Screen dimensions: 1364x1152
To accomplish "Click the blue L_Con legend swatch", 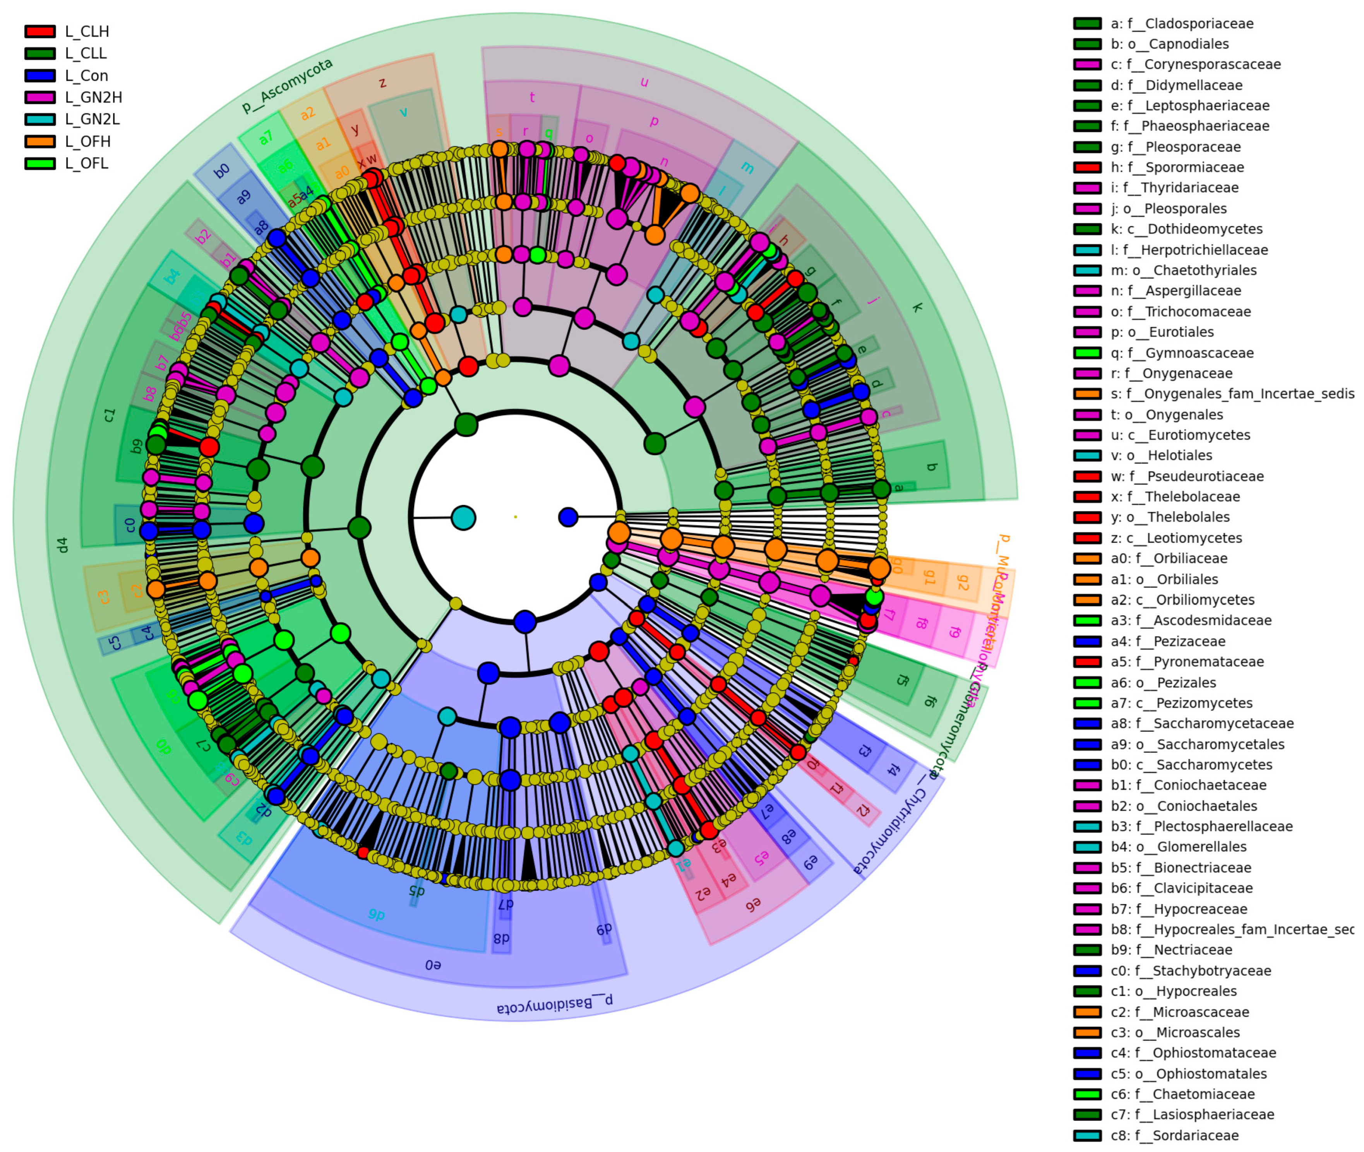I will point(40,76).
